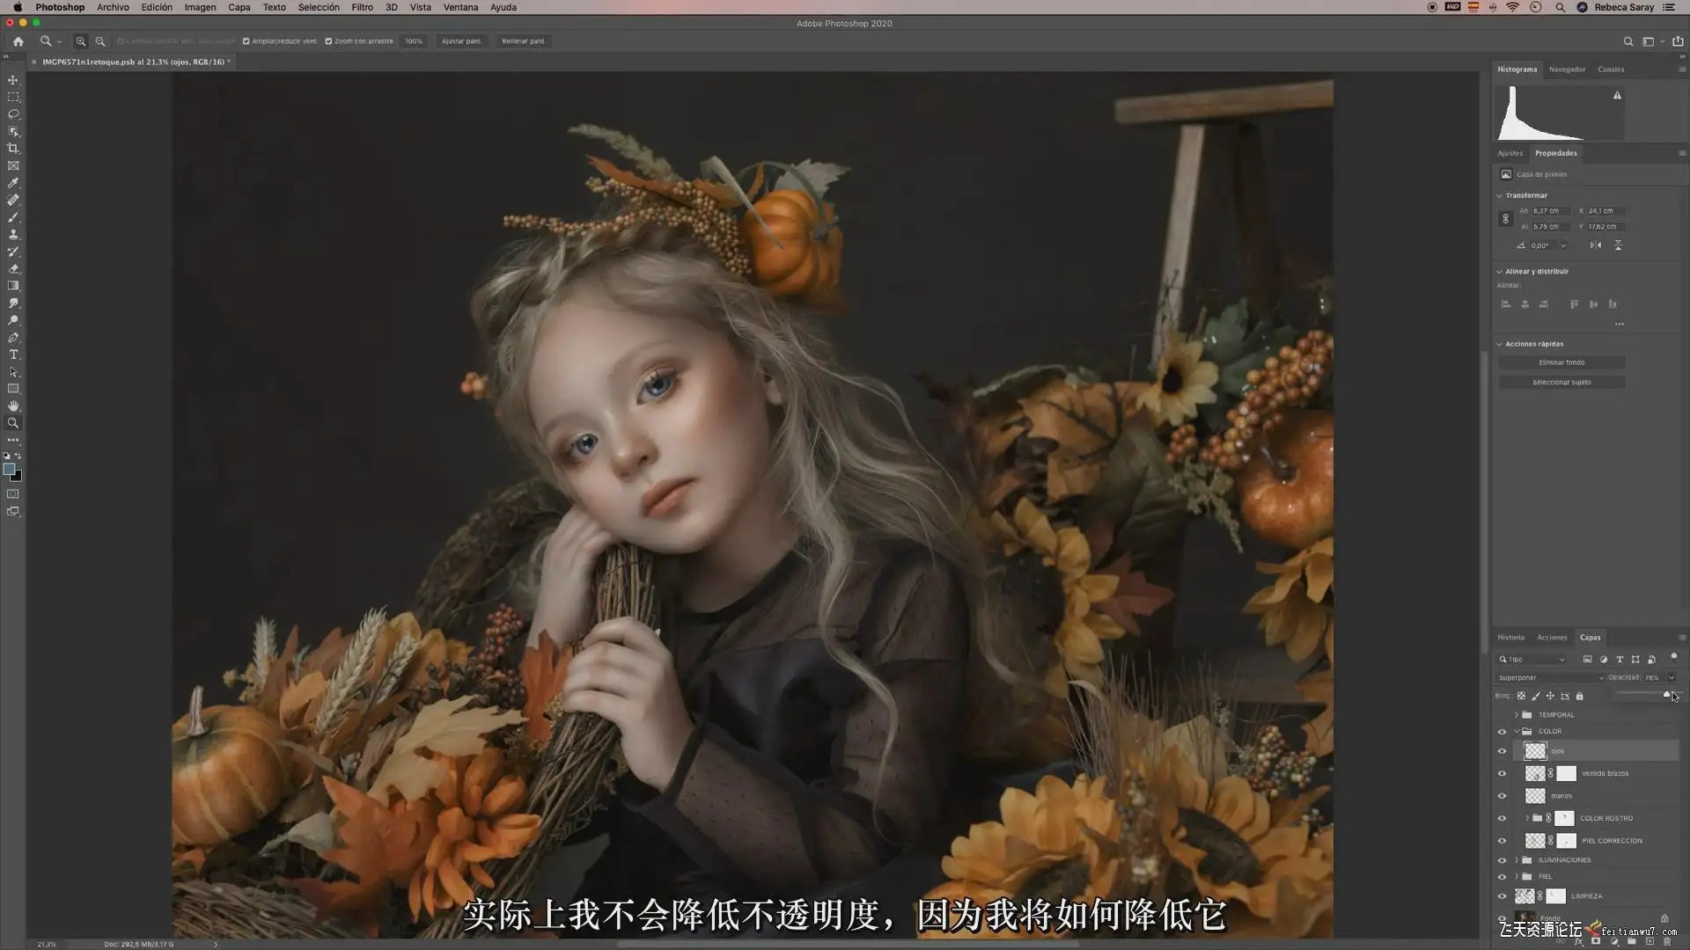Select the Clone Stamp tool
Viewport: 1690px width, 950px height.
(13, 235)
